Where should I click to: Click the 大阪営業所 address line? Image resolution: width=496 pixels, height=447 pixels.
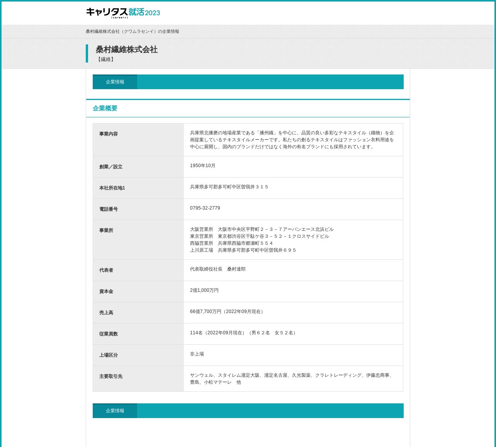(262, 229)
